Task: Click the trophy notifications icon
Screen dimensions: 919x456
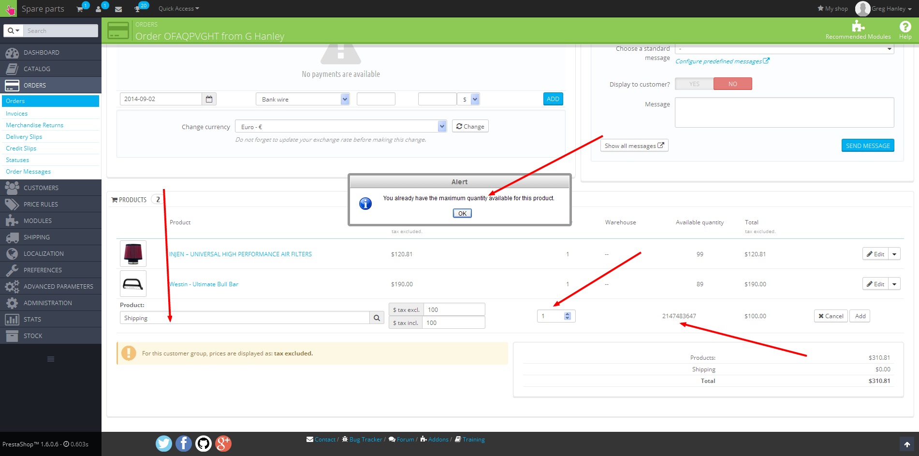Action: pyautogui.click(x=137, y=9)
